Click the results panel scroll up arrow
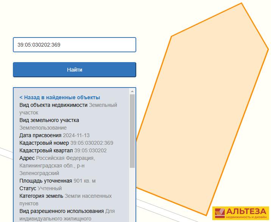The image size is (271, 222). pyautogui.click(x=132, y=91)
